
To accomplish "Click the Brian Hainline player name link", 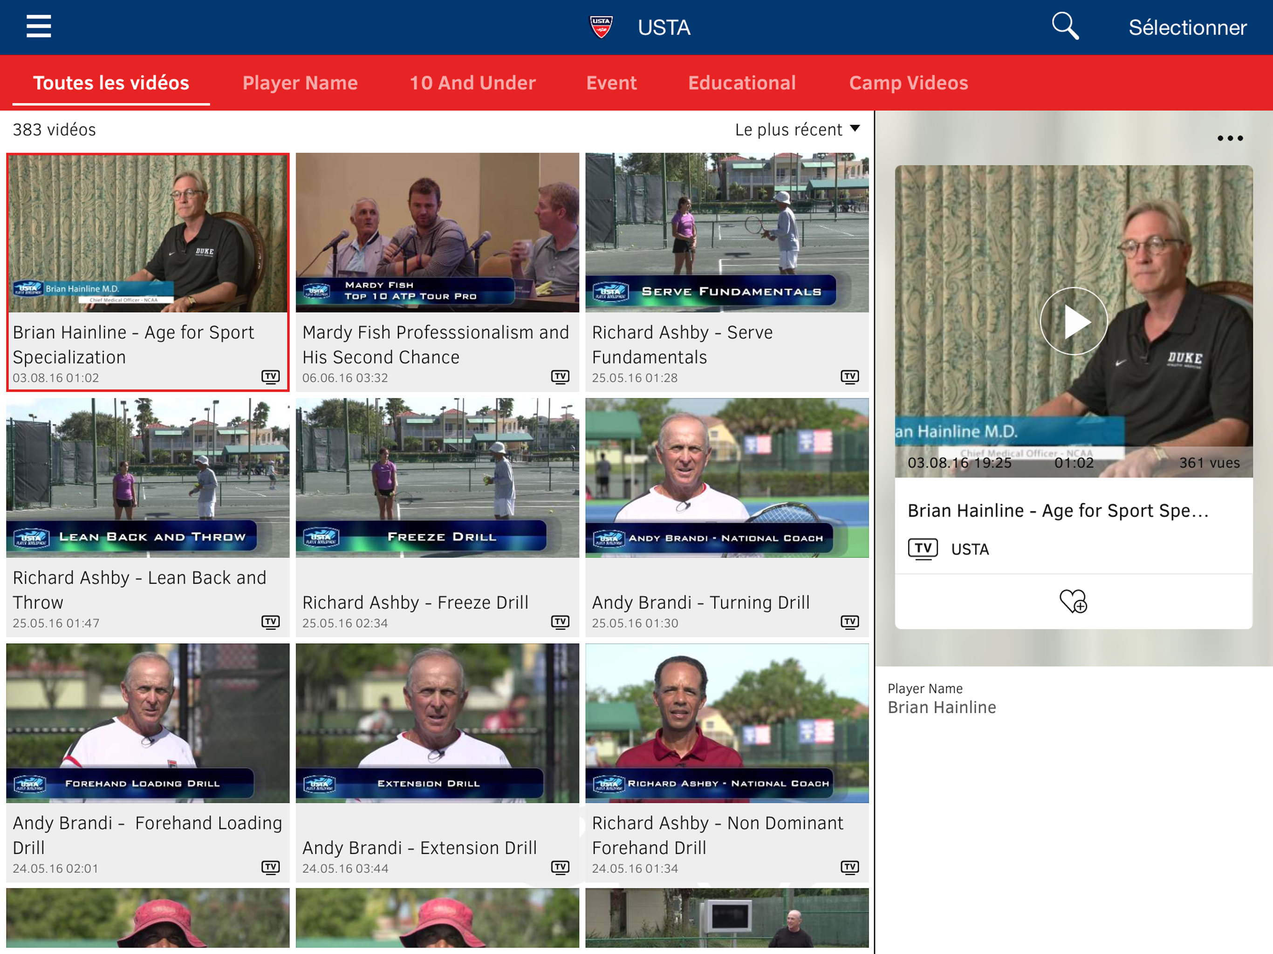I will [x=942, y=707].
